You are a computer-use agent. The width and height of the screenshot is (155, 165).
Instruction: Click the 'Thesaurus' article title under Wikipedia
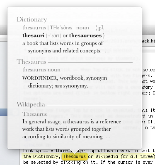point(35,114)
